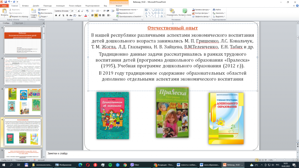Open font color red swatch button
This screenshot has width=299, height=168.
86,15
